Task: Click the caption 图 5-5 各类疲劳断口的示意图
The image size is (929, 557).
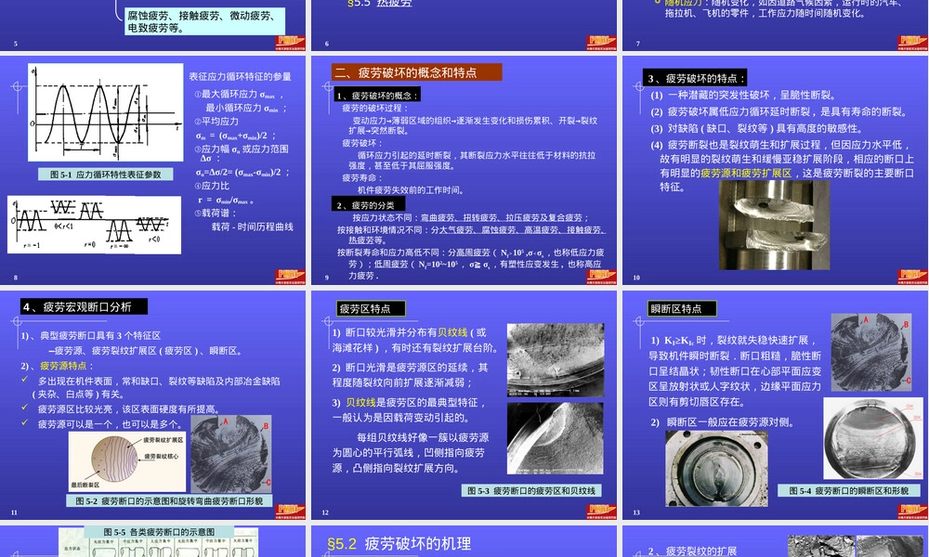Action: tap(159, 532)
